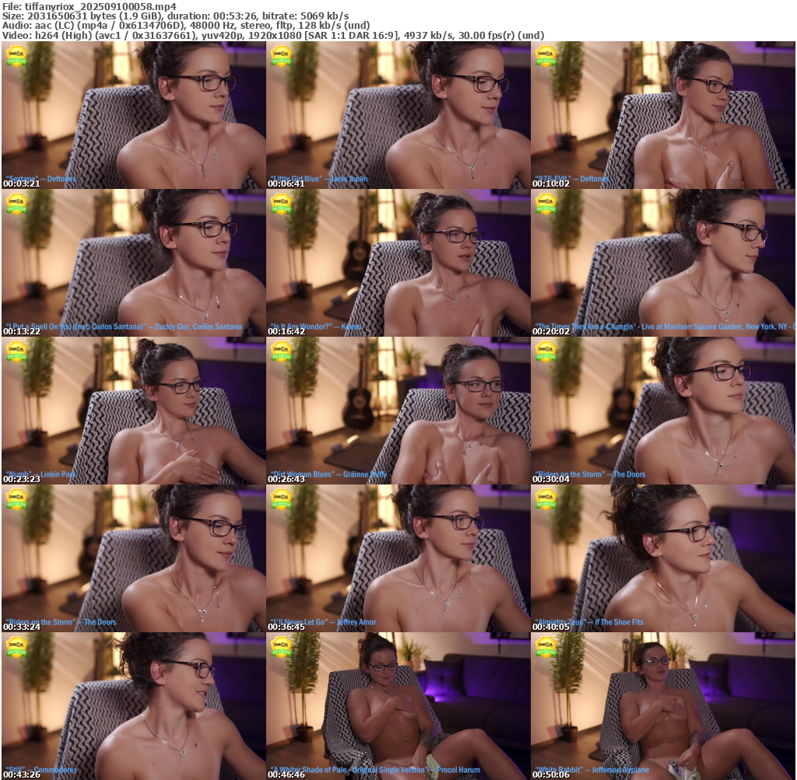Viewport: 797px width, 780px height.
Task: Select the frame captured at 00:20:02
Action: click(663, 263)
